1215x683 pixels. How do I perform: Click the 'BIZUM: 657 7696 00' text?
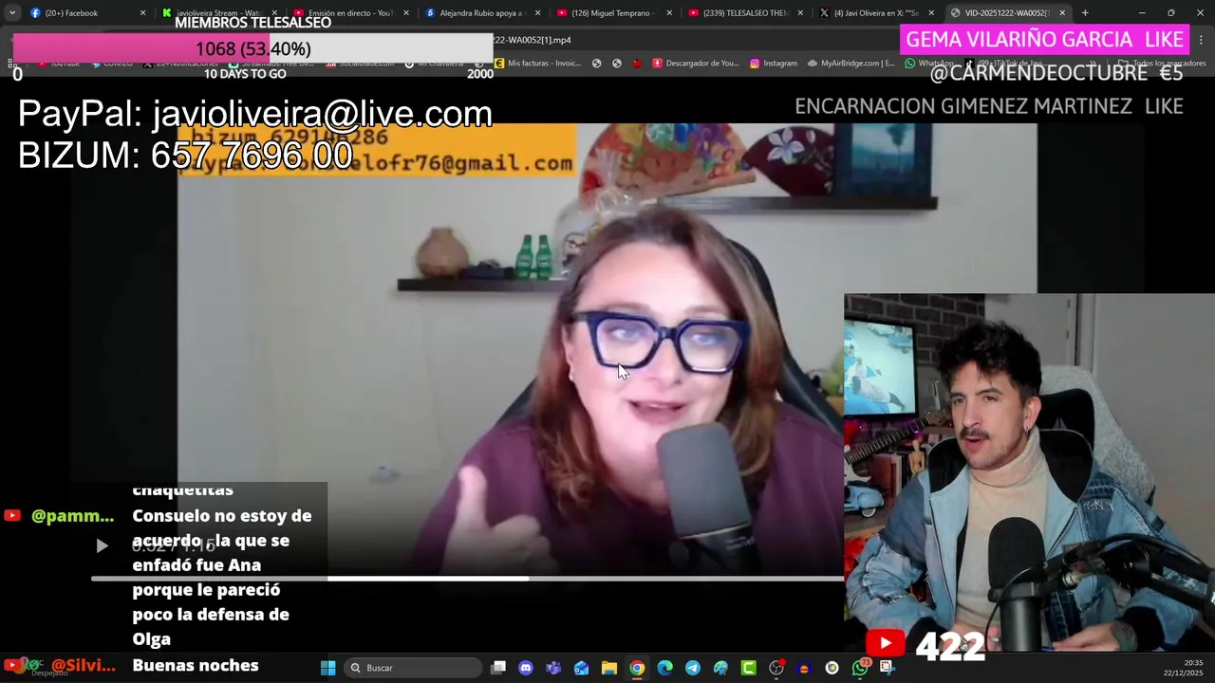pos(185,156)
